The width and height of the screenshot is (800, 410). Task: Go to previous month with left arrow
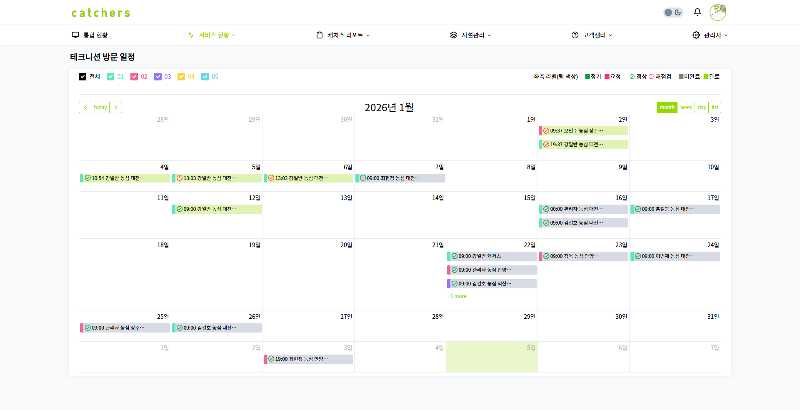point(85,107)
